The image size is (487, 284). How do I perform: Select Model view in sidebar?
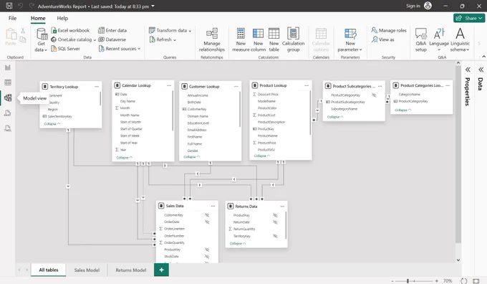pos(8,98)
